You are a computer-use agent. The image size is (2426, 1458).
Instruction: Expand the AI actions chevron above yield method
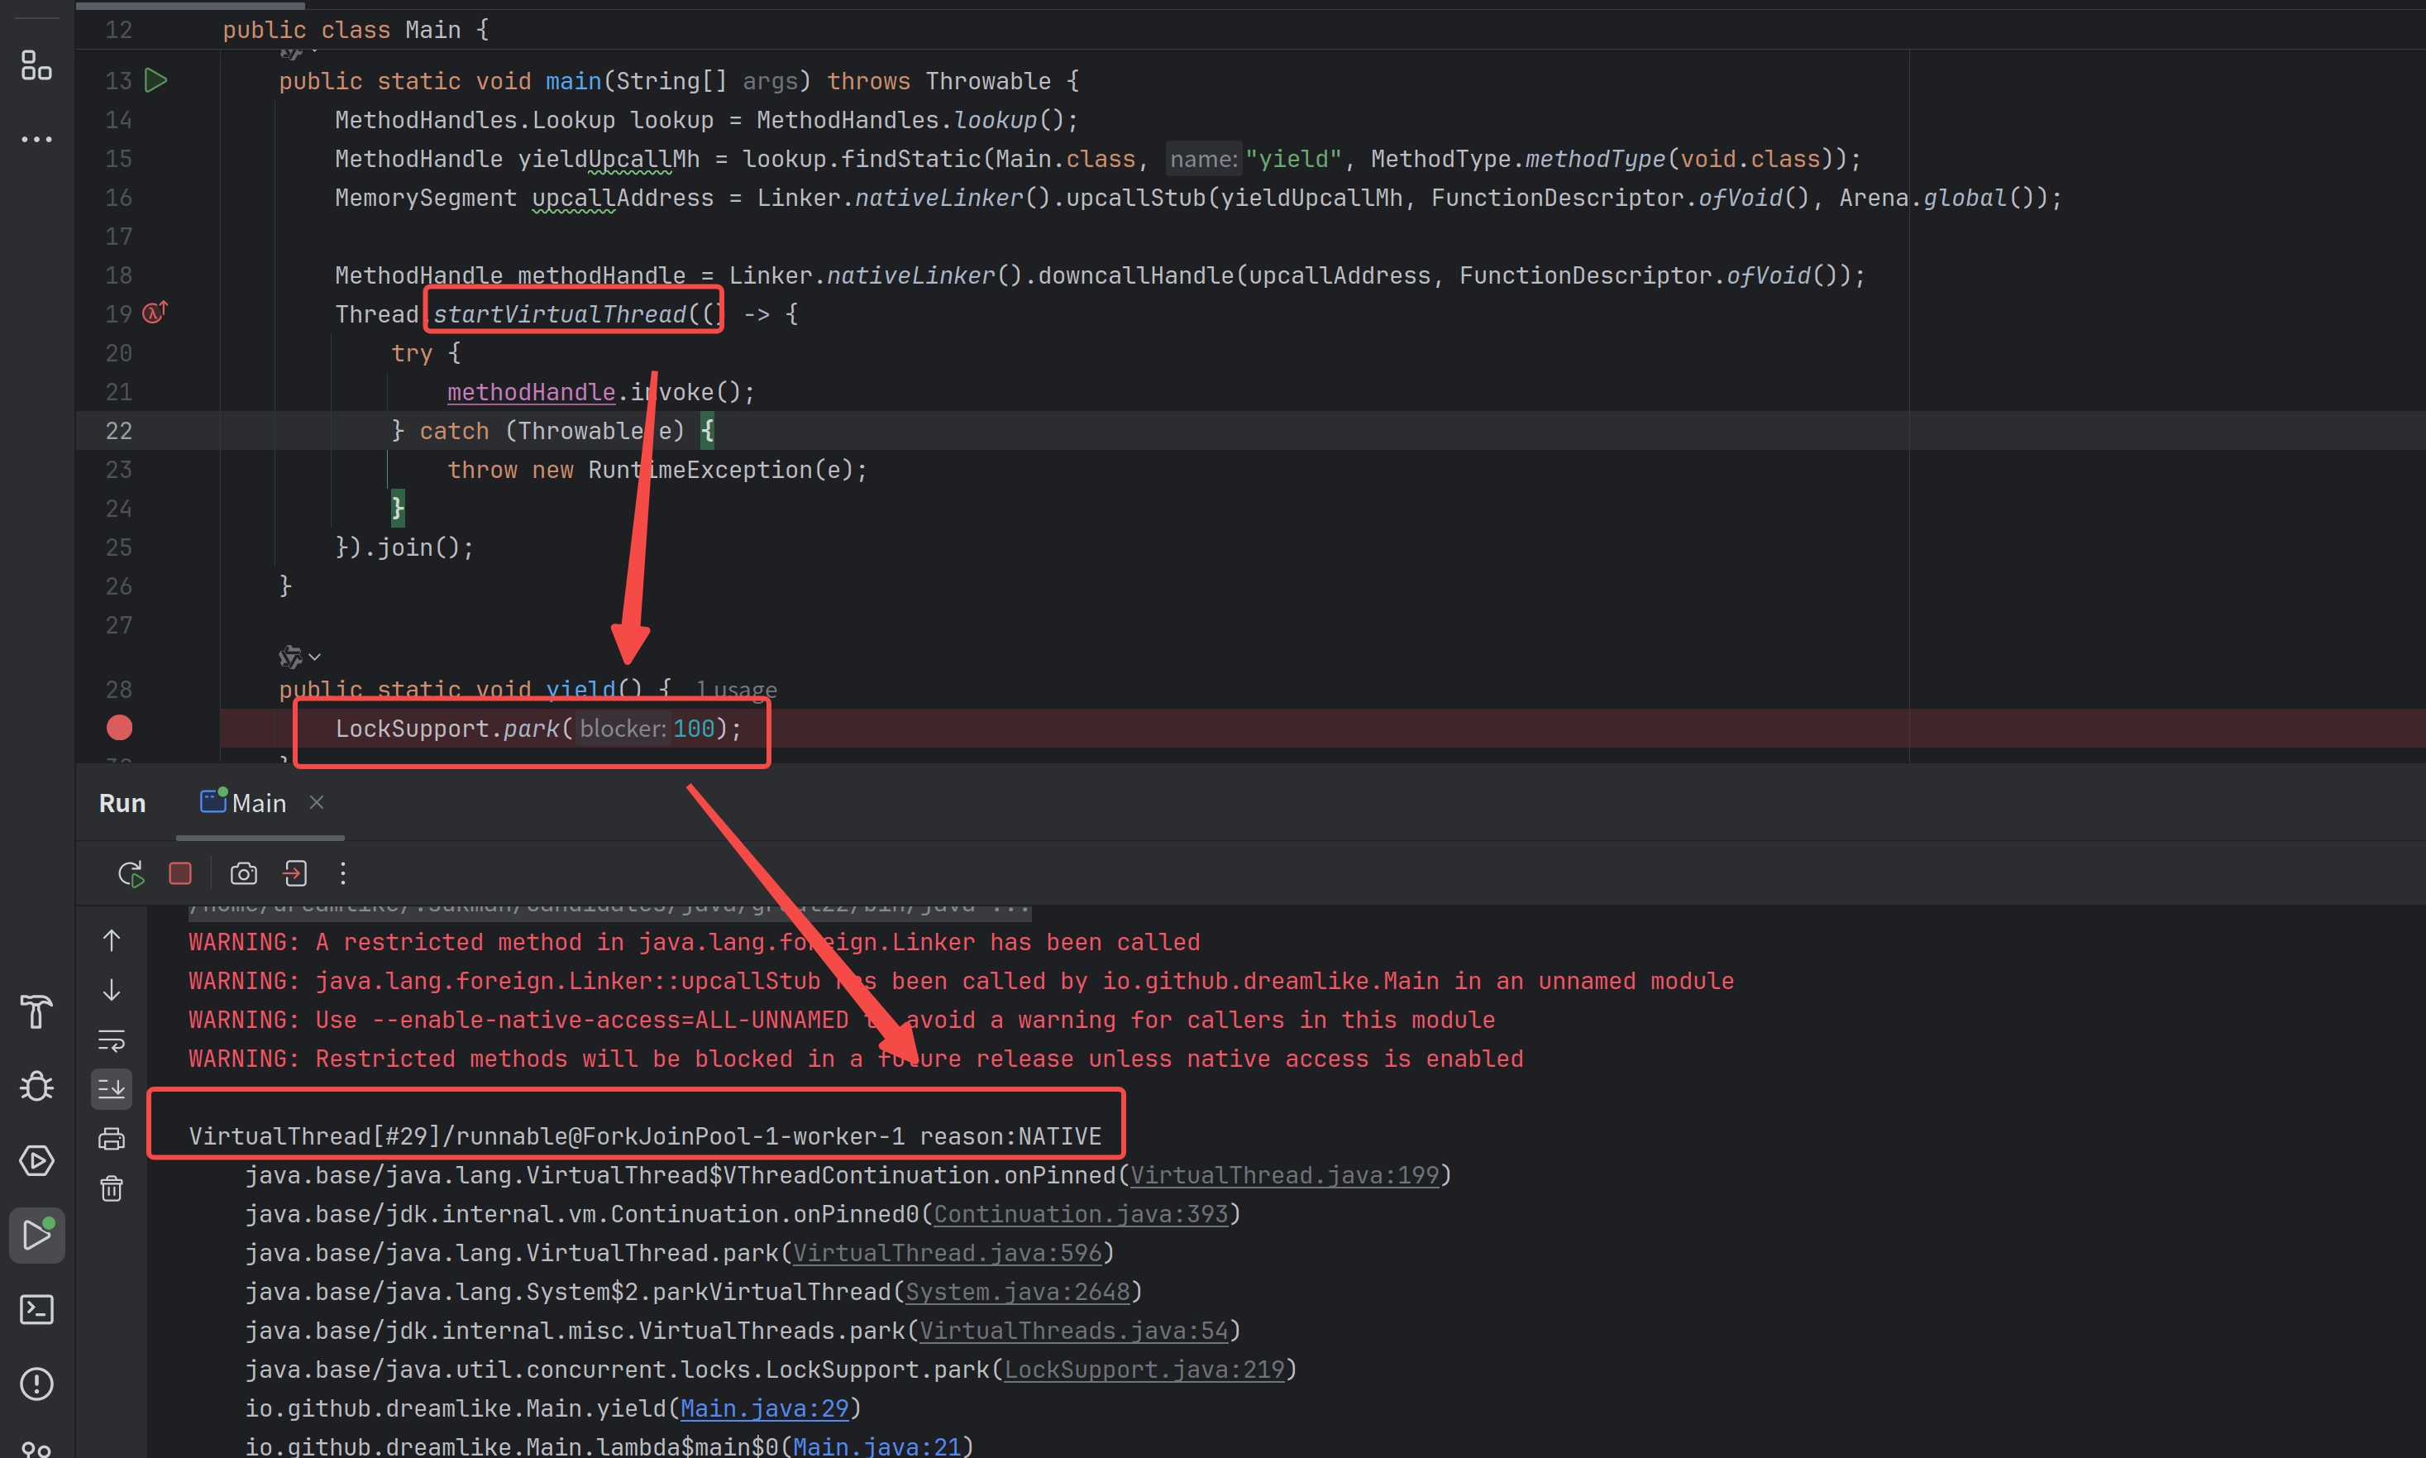tap(314, 657)
